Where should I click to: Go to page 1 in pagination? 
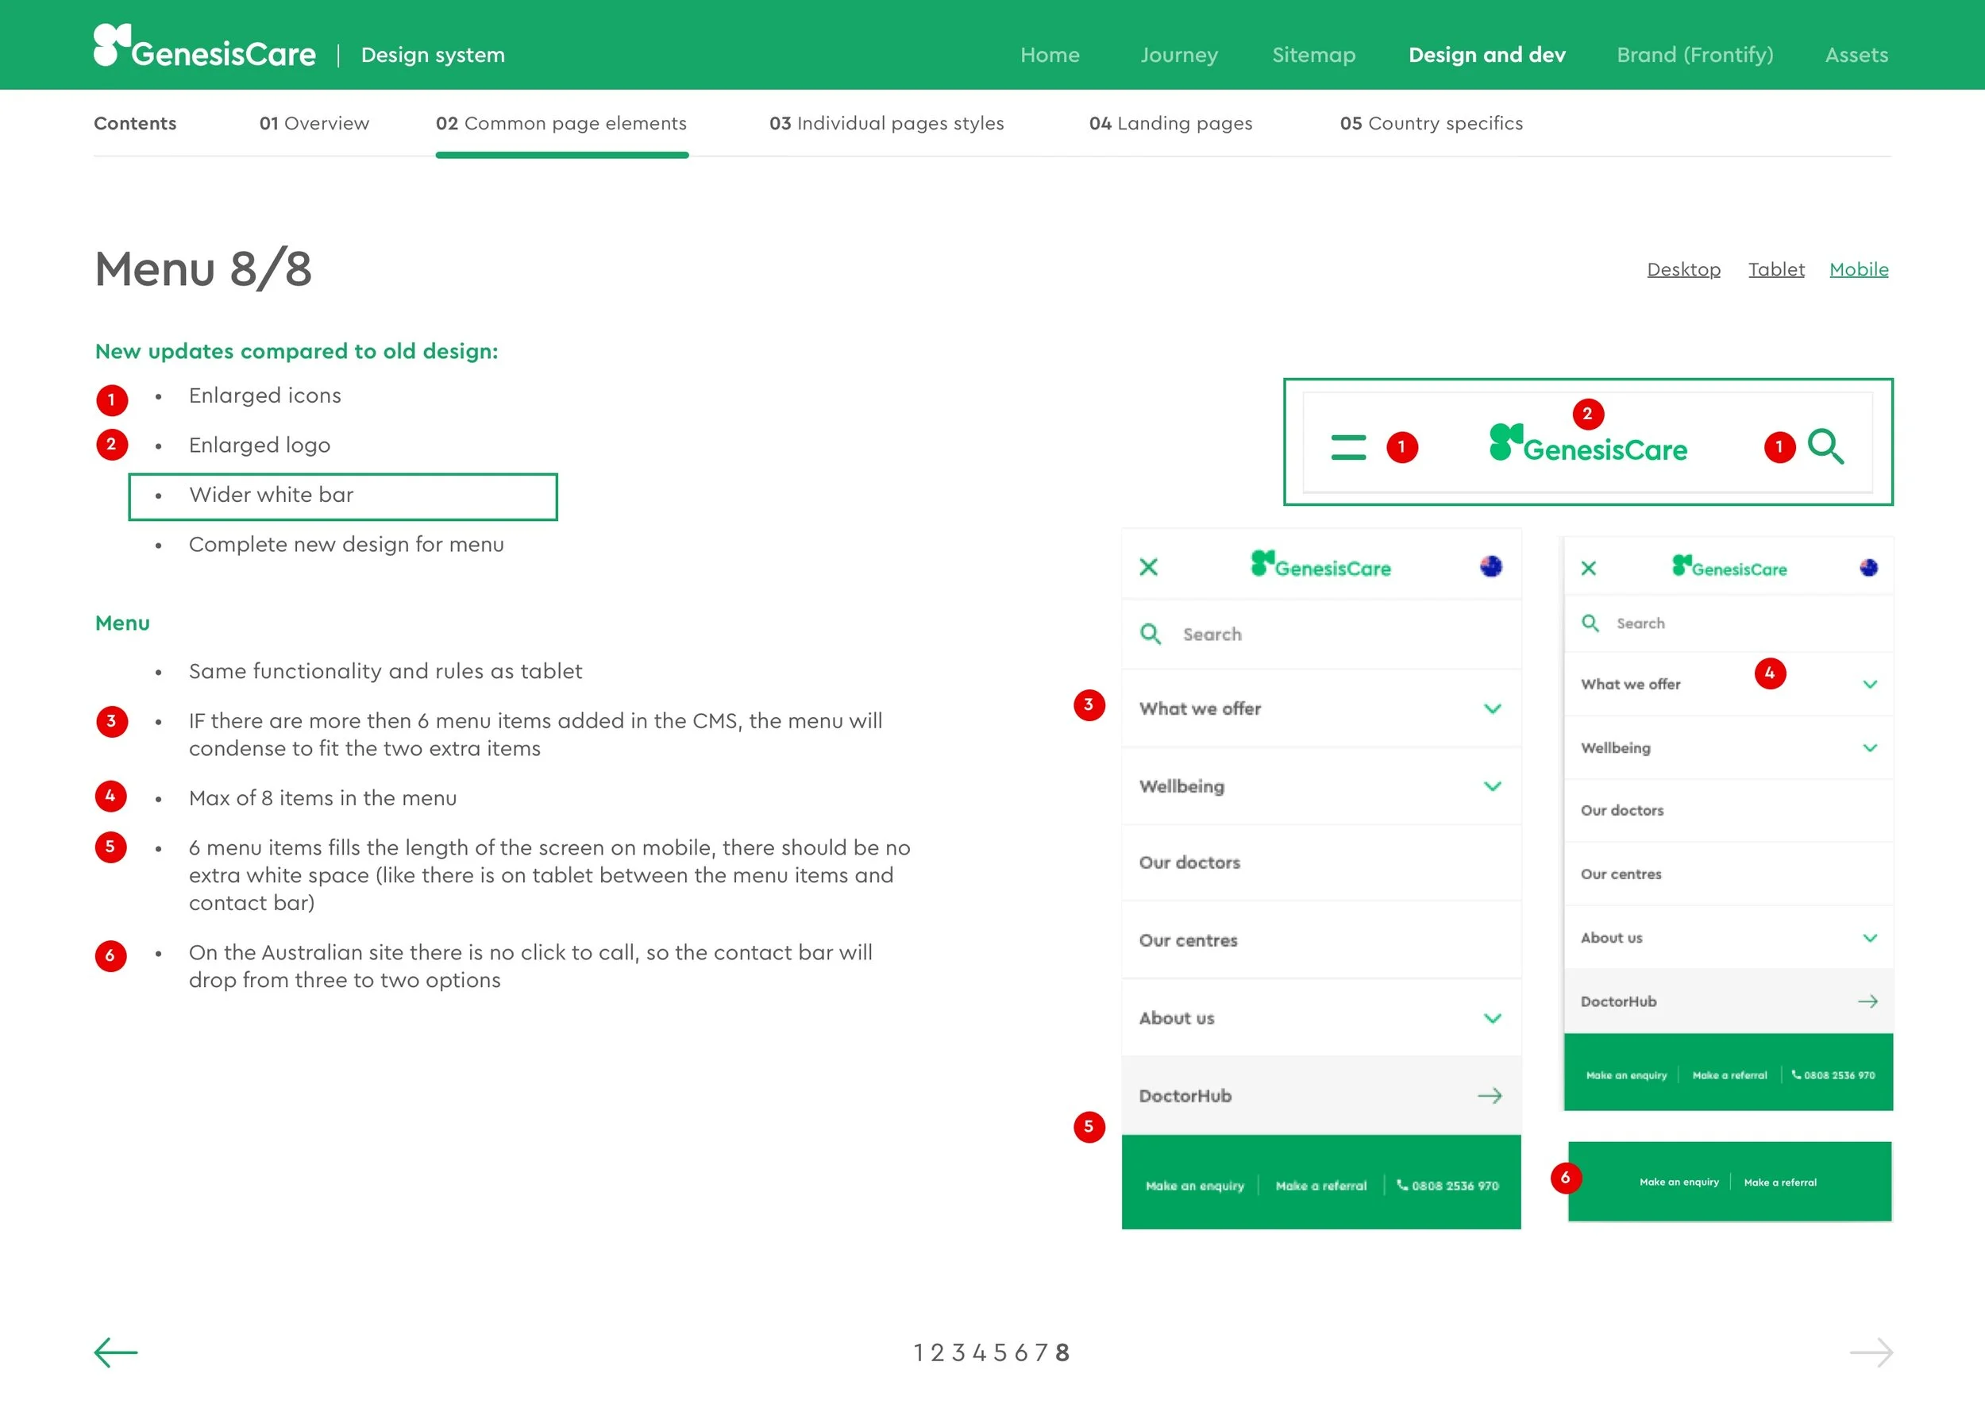(918, 1353)
